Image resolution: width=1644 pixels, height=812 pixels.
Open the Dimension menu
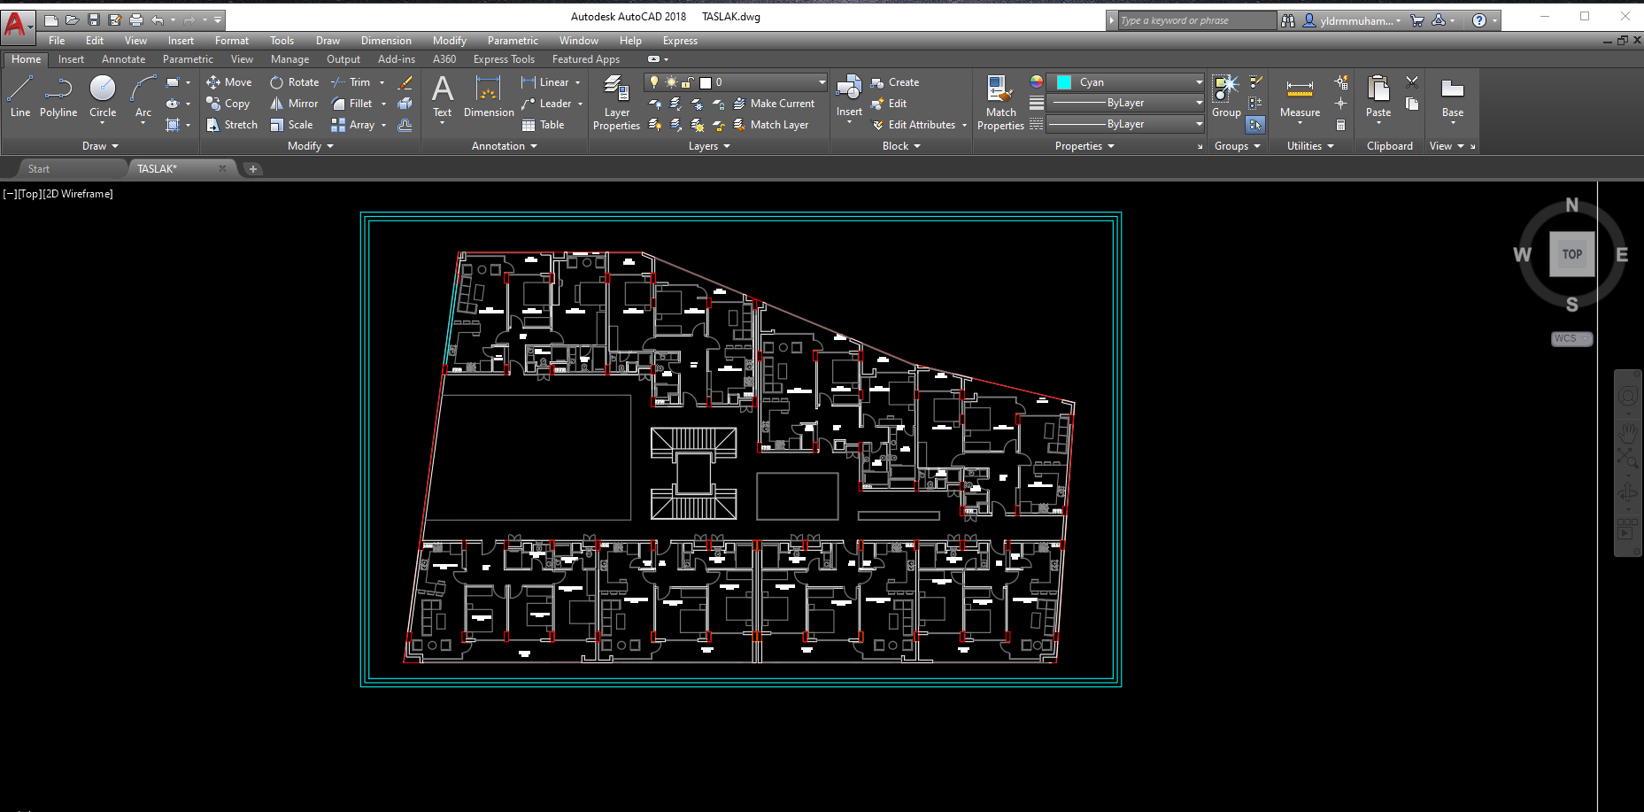tap(386, 41)
